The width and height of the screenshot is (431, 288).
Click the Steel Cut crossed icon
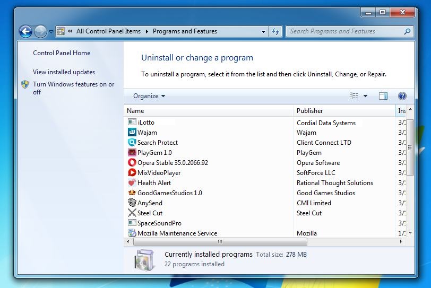[x=132, y=213]
